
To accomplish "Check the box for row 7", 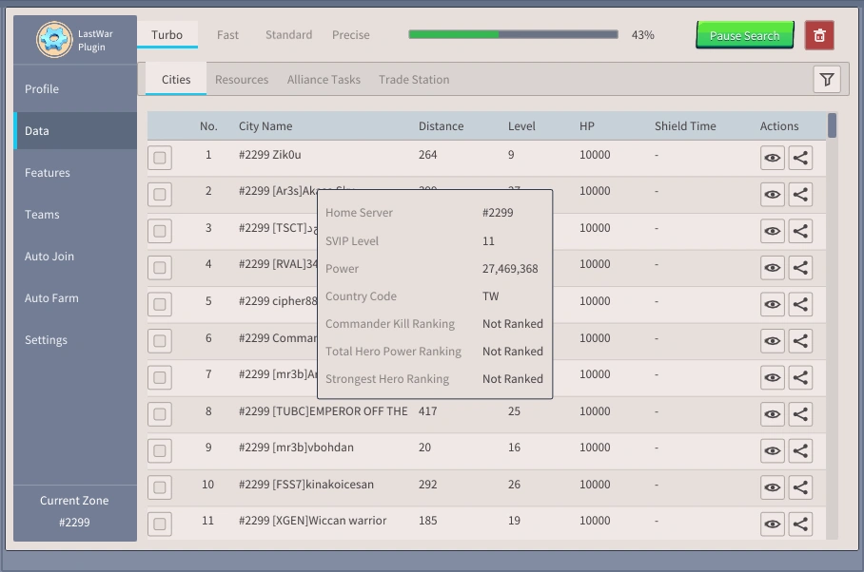I will pyautogui.click(x=160, y=377).
